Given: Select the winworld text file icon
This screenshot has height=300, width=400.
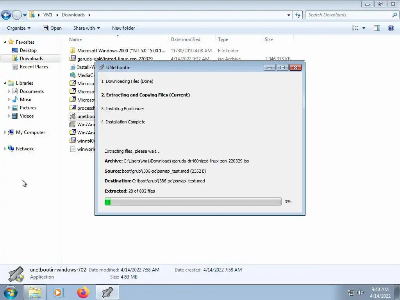Looking at the screenshot, I should tap(73, 149).
